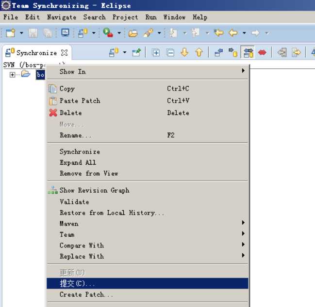This screenshot has width=315, height=307.
Task: Open the Window menu
Action: (x=174, y=17)
